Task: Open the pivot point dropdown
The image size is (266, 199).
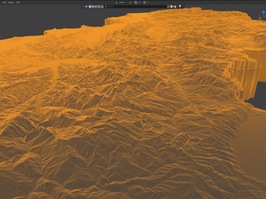Action: [131, 3]
